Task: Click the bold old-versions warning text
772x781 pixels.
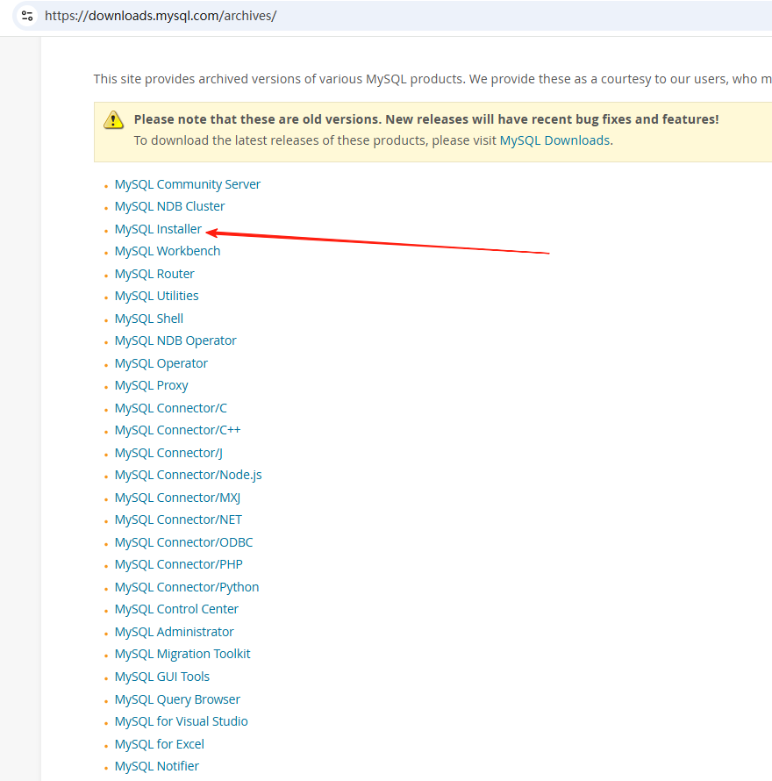Action: [x=426, y=119]
